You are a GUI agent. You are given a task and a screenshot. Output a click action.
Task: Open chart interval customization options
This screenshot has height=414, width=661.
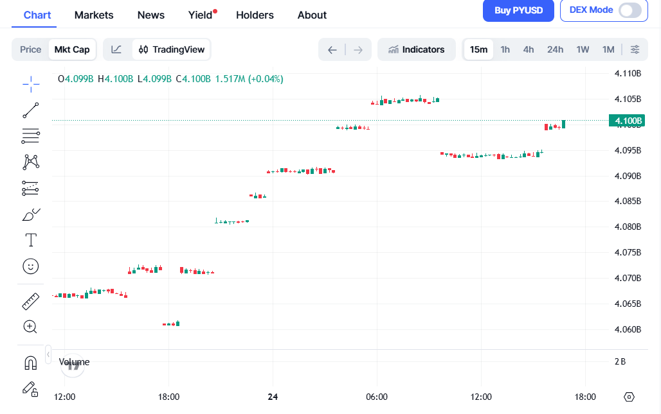(635, 49)
